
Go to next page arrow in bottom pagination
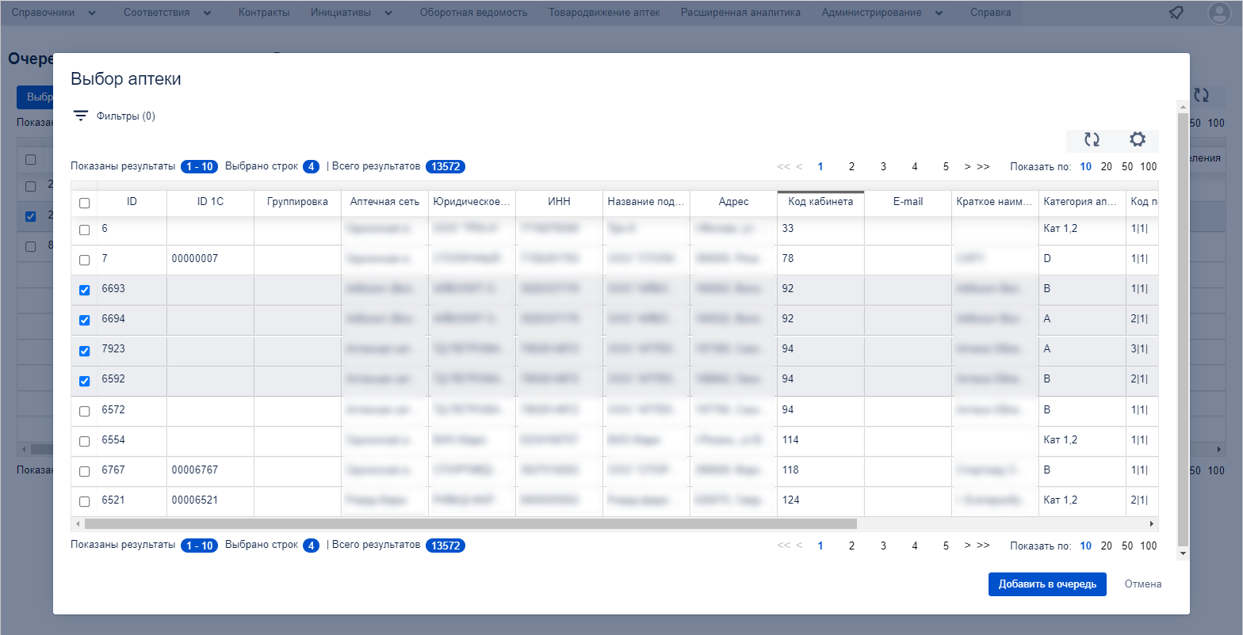click(968, 546)
